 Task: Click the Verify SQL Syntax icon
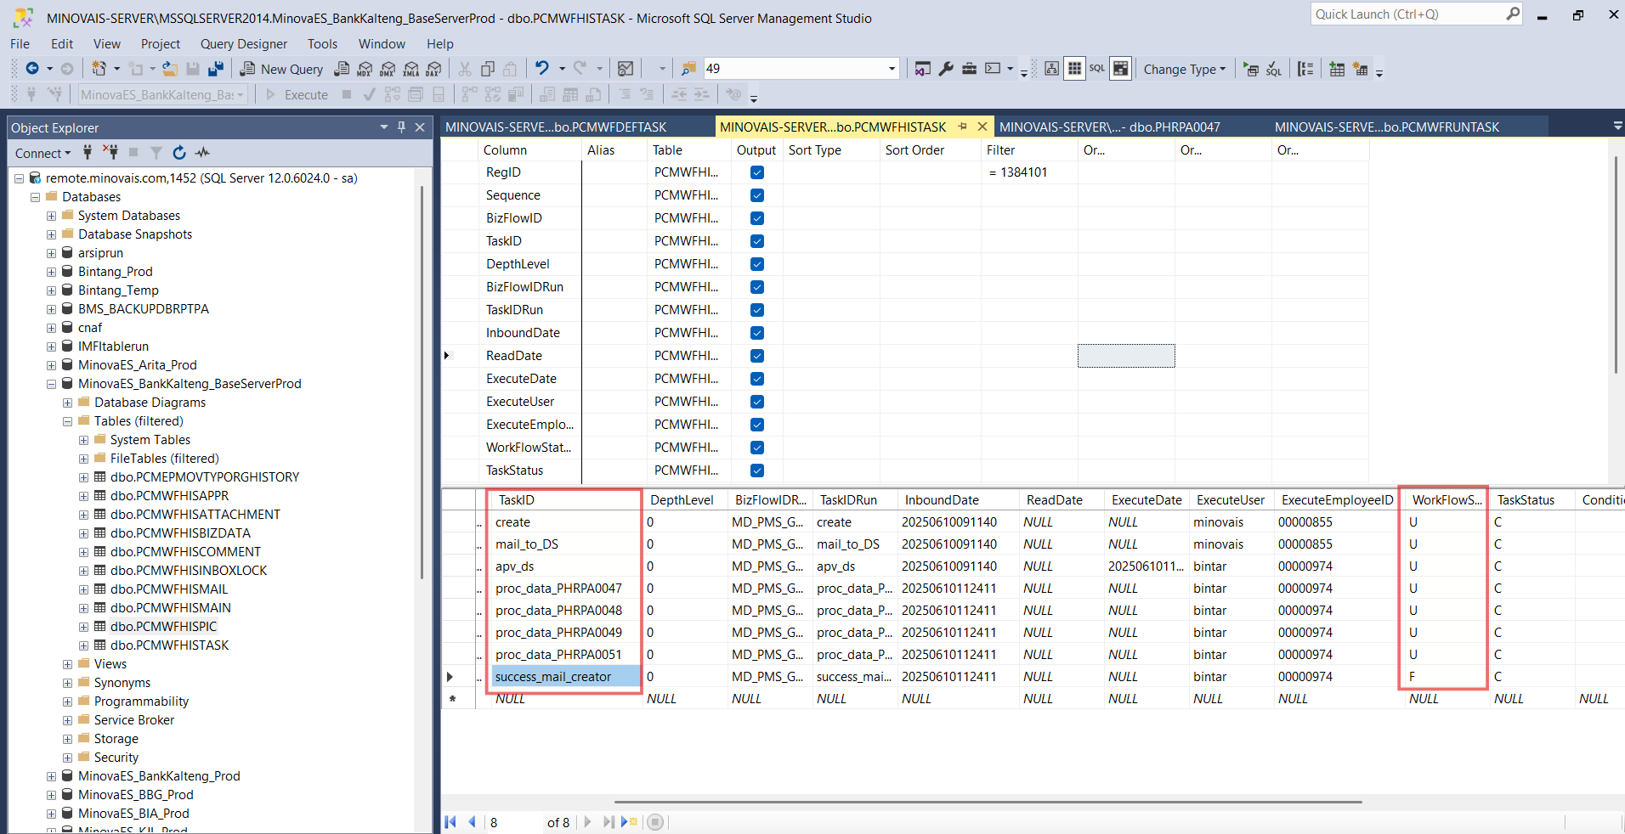tap(1274, 69)
